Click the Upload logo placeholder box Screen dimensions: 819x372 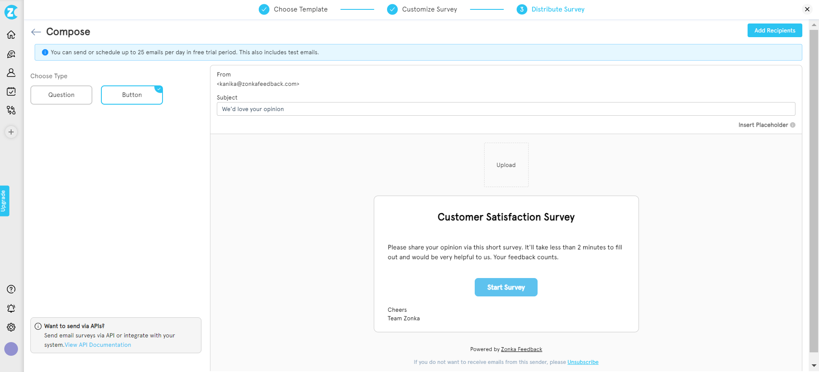506,165
